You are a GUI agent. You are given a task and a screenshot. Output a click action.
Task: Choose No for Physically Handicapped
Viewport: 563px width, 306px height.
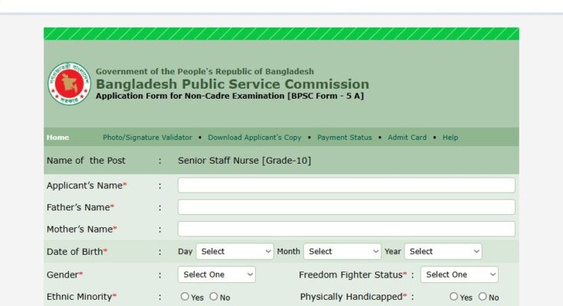pyautogui.click(x=483, y=297)
